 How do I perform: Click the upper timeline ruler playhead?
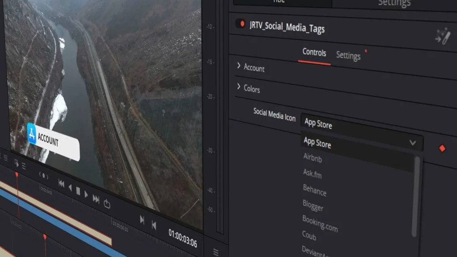click(x=17, y=174)
